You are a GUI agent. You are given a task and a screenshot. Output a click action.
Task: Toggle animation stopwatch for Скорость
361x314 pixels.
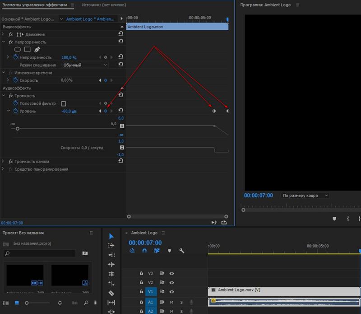tap(15, 80)
